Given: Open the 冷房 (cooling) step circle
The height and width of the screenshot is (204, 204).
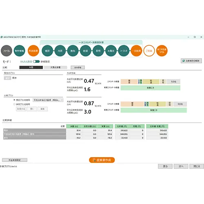Looking at the screenshot, I should pos(60,51).
